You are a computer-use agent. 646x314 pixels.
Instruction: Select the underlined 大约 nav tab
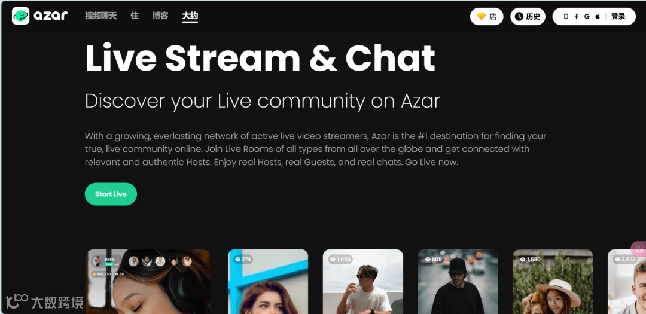point(190,17)
